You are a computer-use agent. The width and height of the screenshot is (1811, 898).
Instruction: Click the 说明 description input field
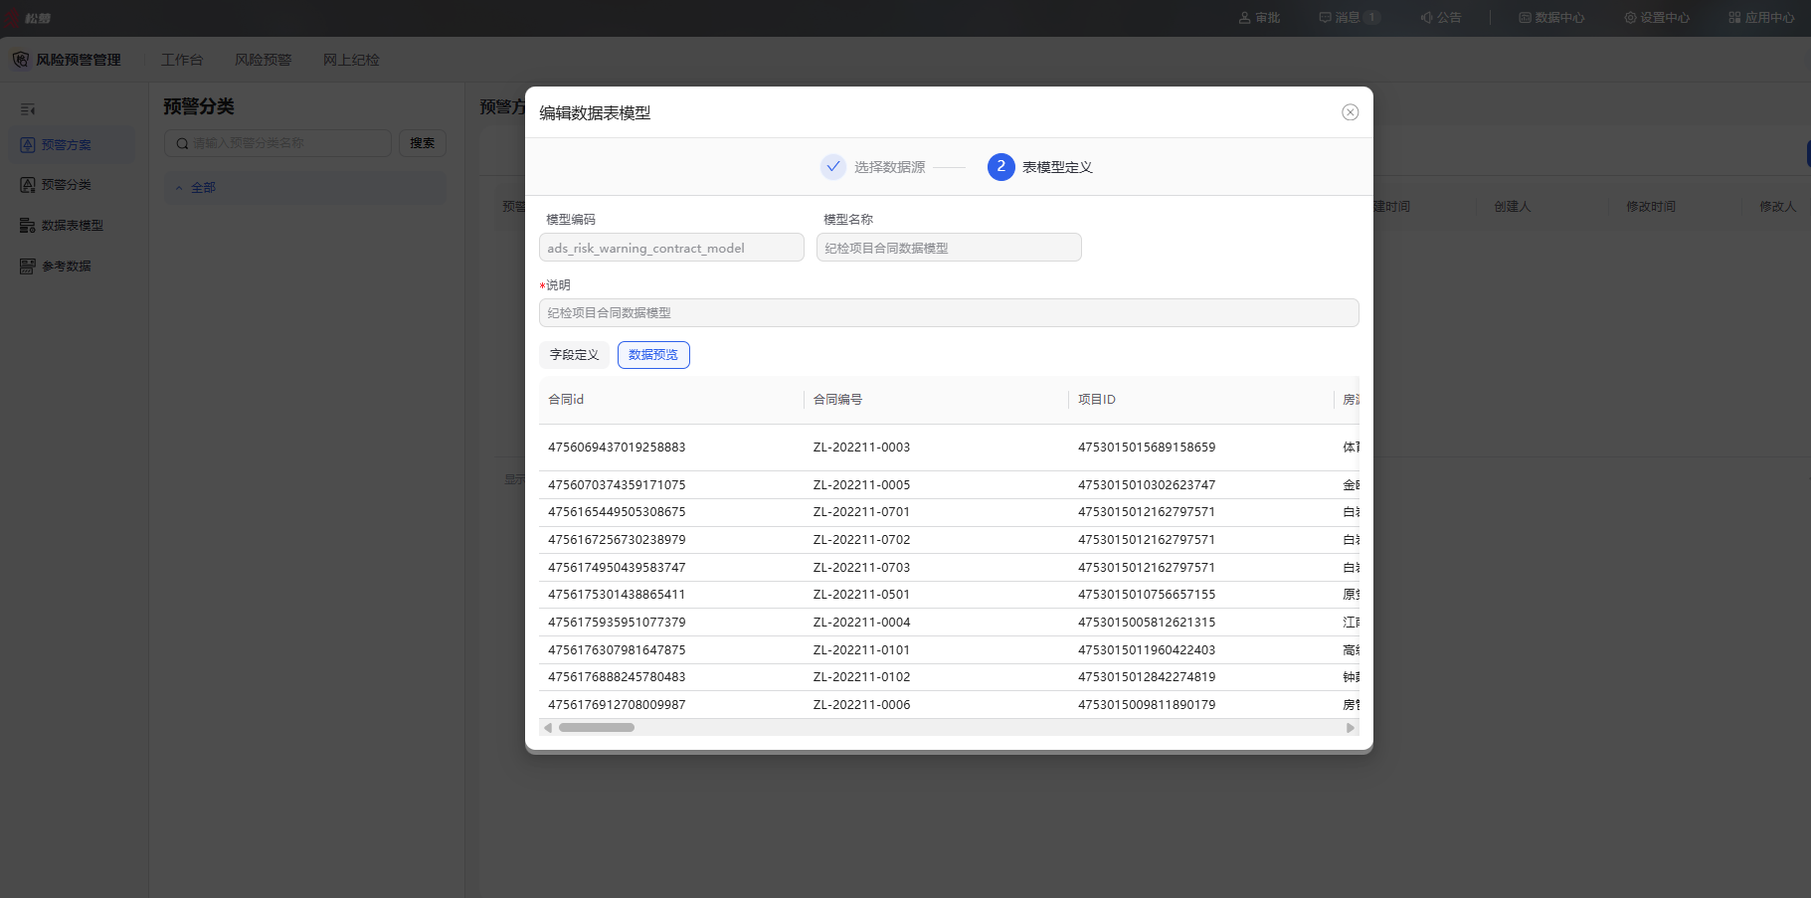click(949, 312)
